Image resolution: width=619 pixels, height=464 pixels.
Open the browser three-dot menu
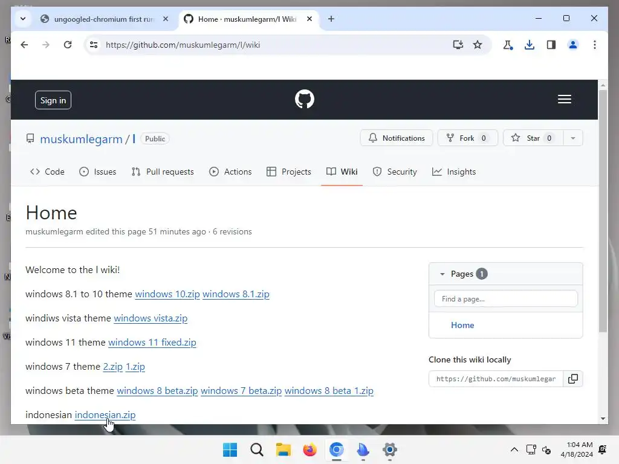pos(595,45)
